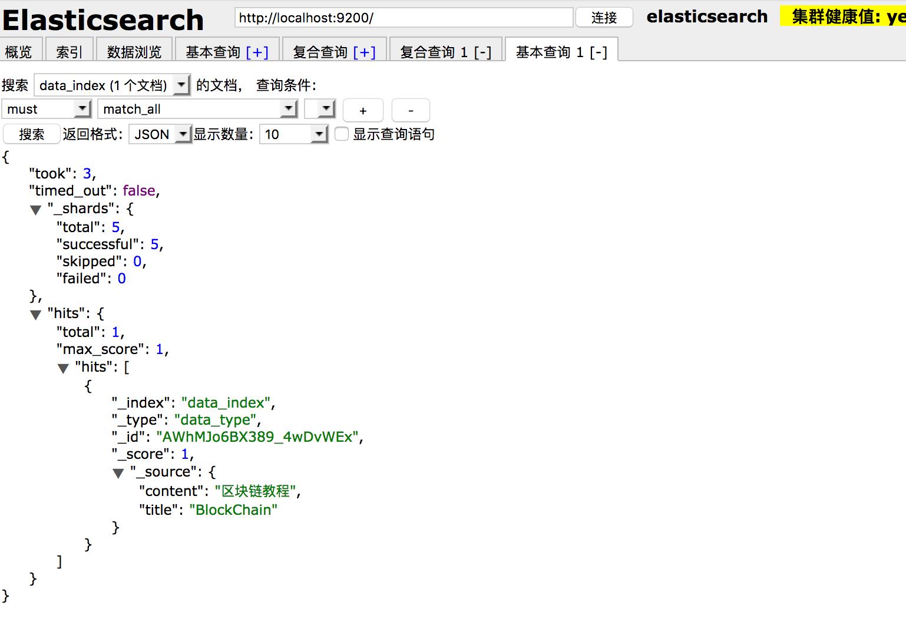Switch to the 索引 tab
Image resolution: width=906 pixels, height=635 pixels.
(70, 52)
